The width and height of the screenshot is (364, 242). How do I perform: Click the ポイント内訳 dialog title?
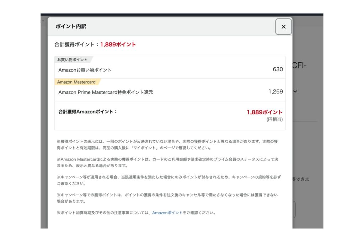click(71, 26)
